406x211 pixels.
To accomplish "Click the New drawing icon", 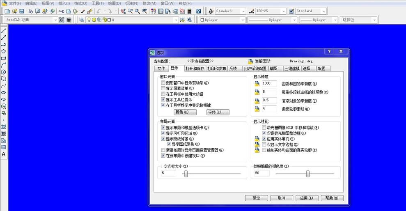I will coord(7,11).
